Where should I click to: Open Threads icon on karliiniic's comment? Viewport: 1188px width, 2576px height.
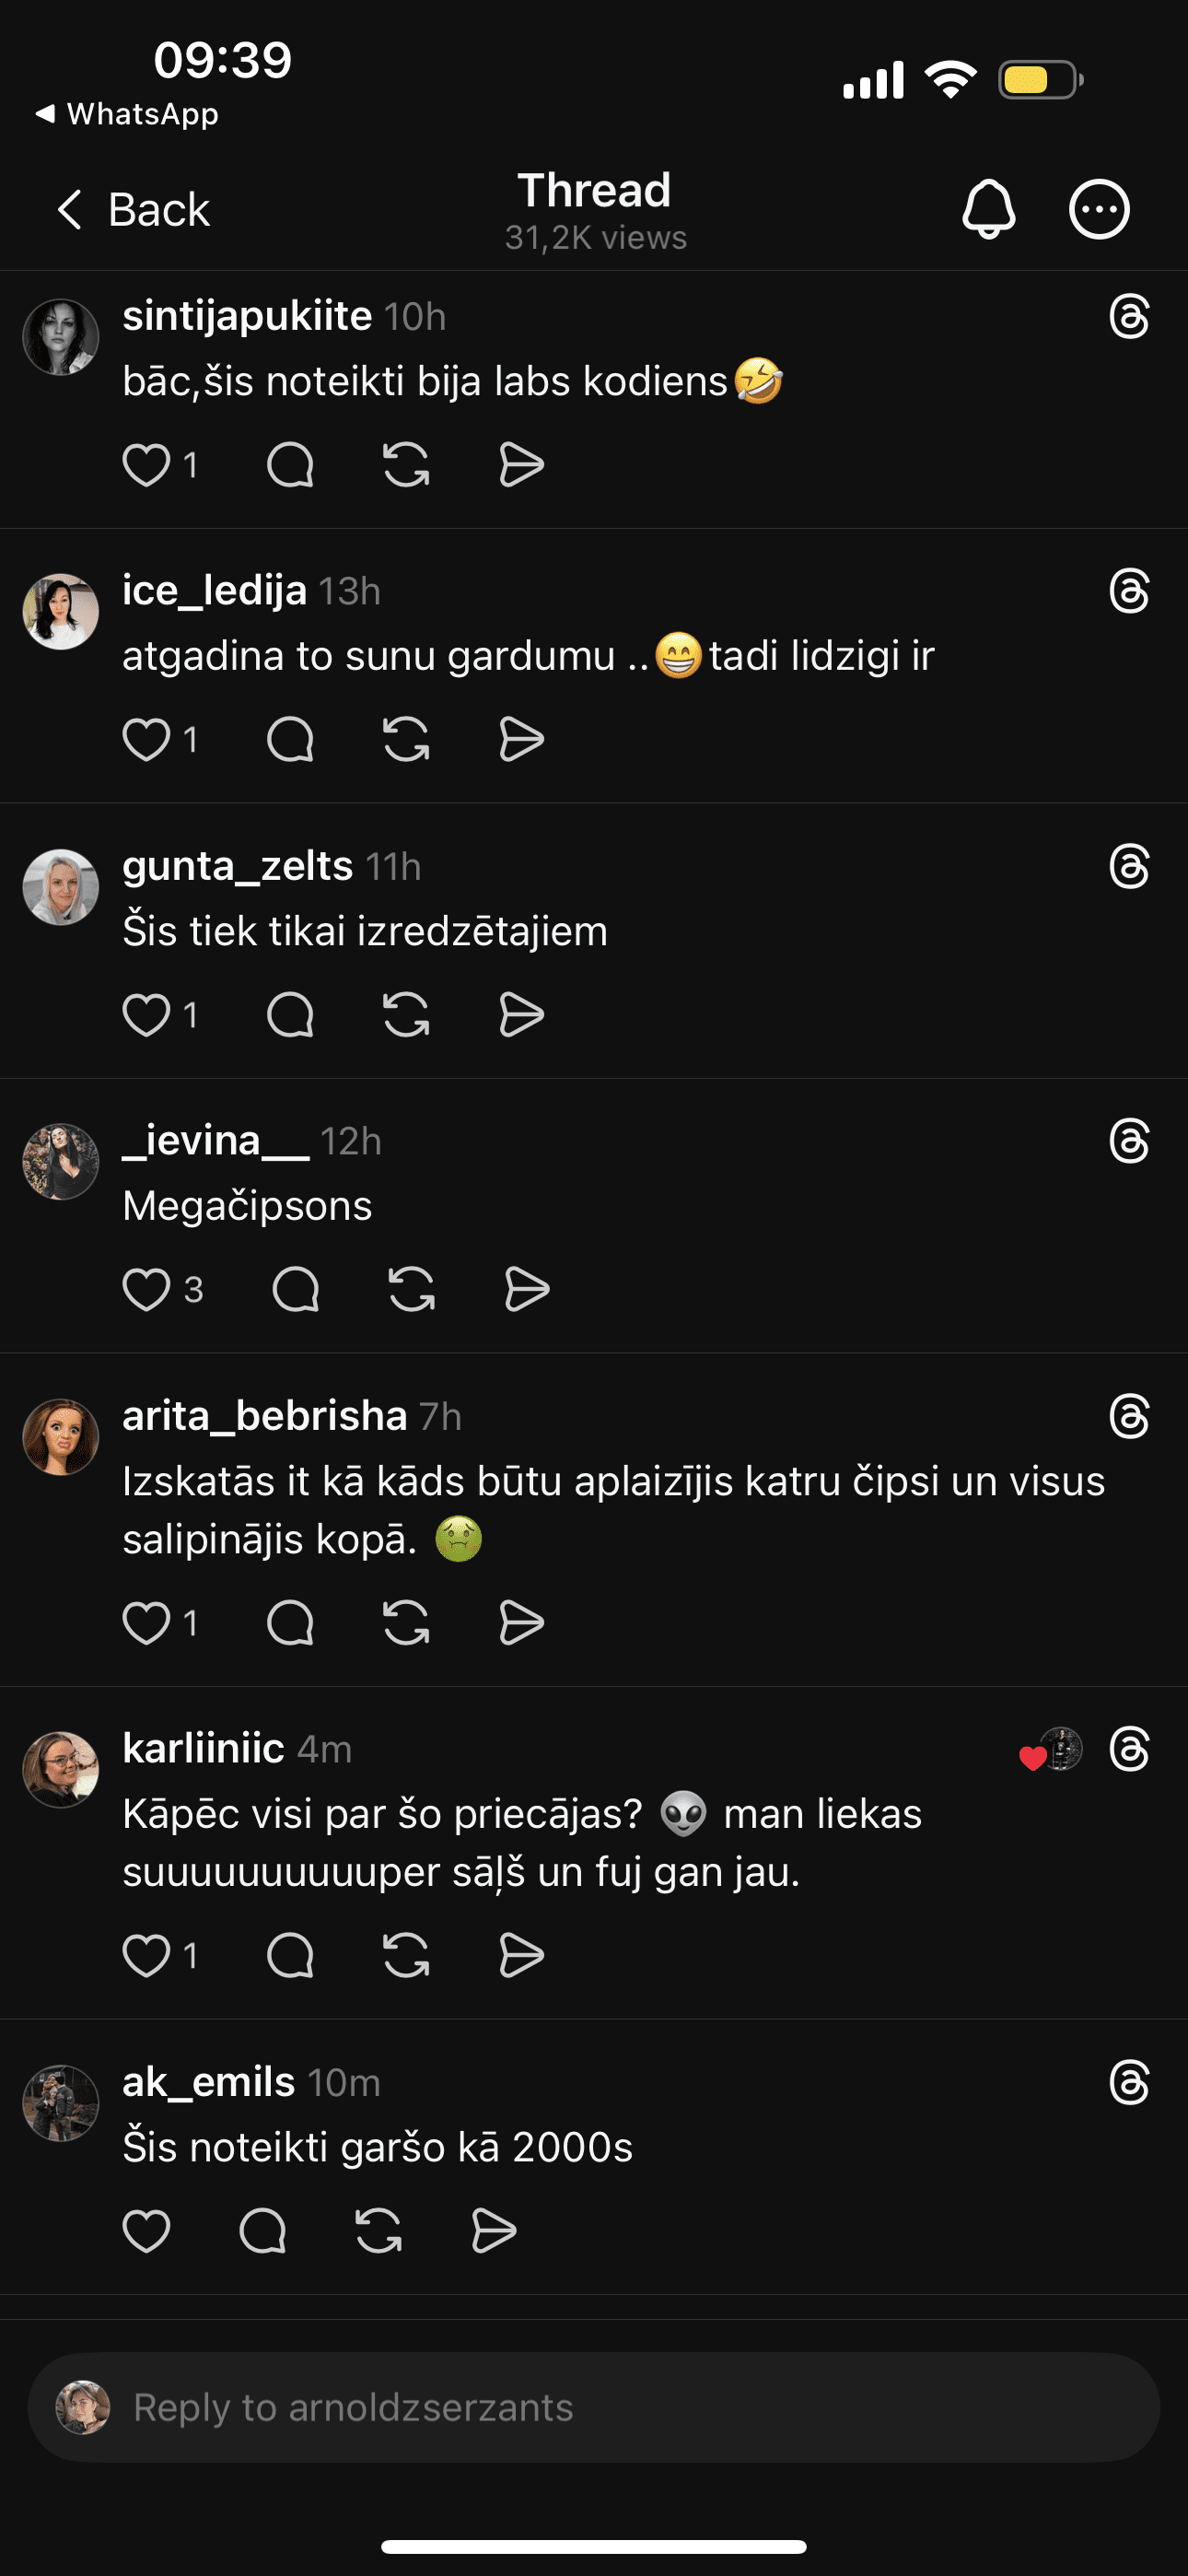1129,1749
